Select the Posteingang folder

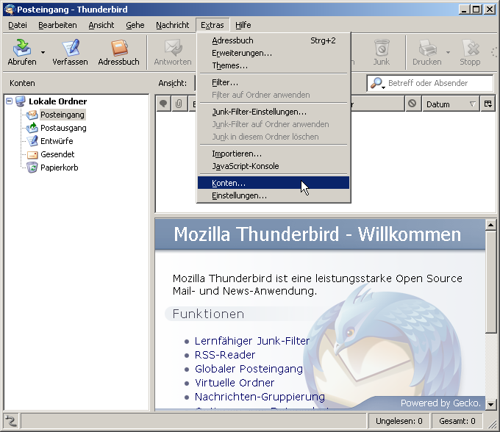(x=63, y=115)
